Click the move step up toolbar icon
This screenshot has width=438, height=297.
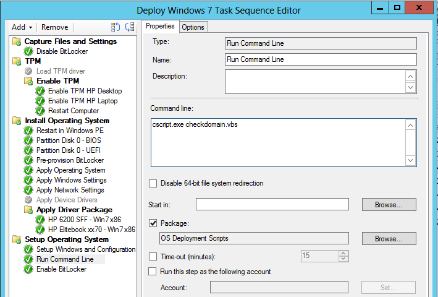[x=116, y=27]
